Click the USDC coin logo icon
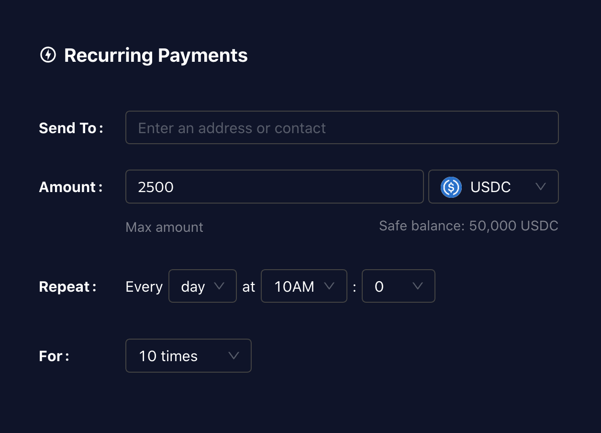 coord(451,187)
